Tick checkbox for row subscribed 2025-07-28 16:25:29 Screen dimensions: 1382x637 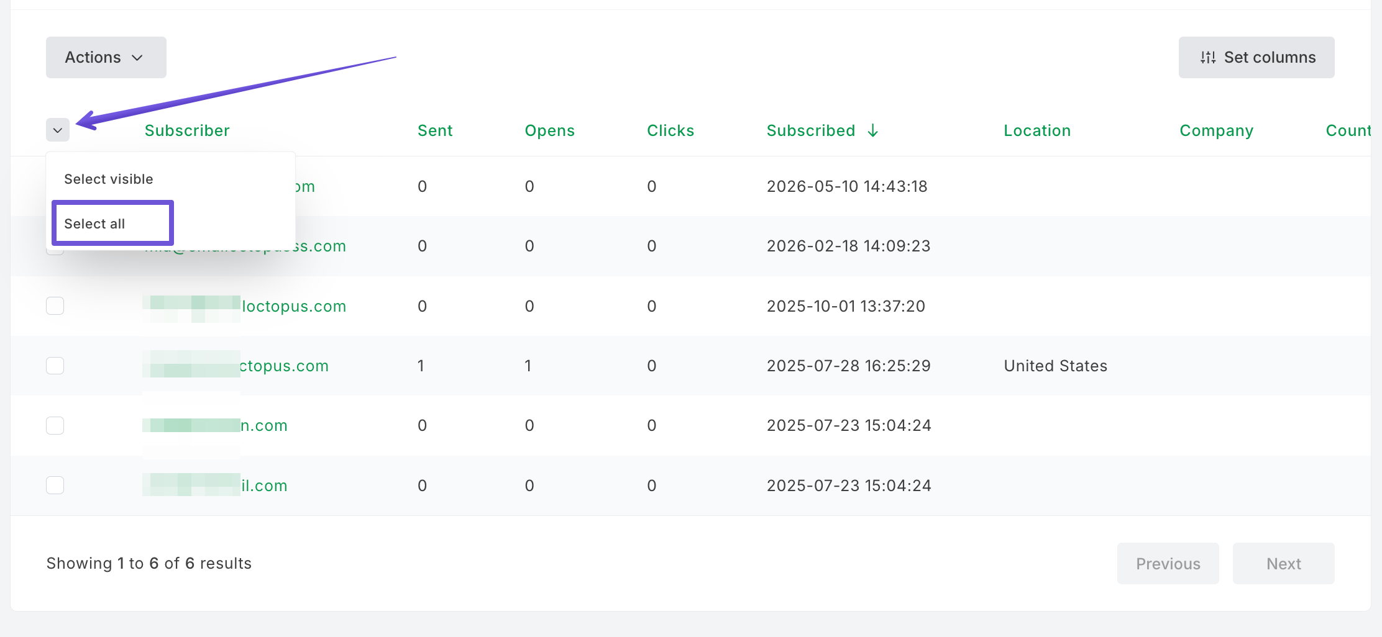55,366
